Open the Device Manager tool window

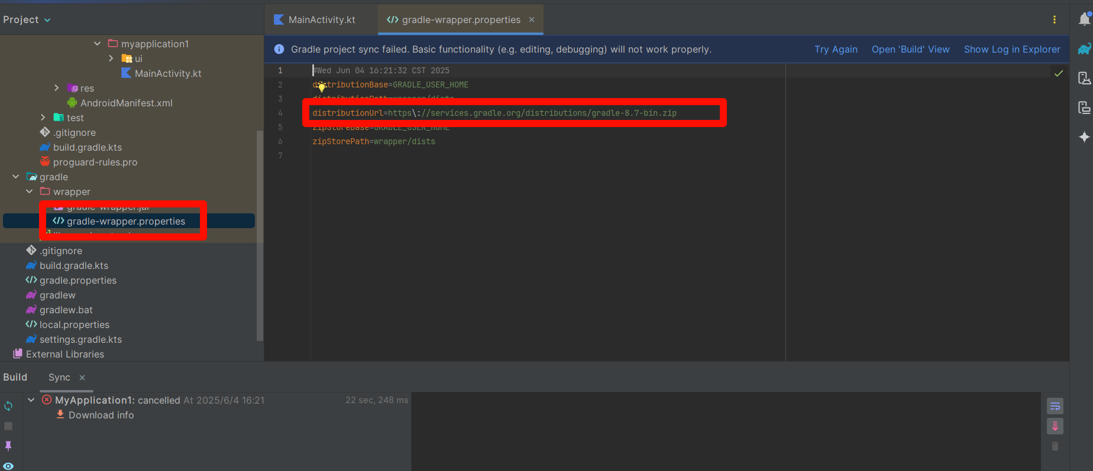click(x=1084, y=78)
